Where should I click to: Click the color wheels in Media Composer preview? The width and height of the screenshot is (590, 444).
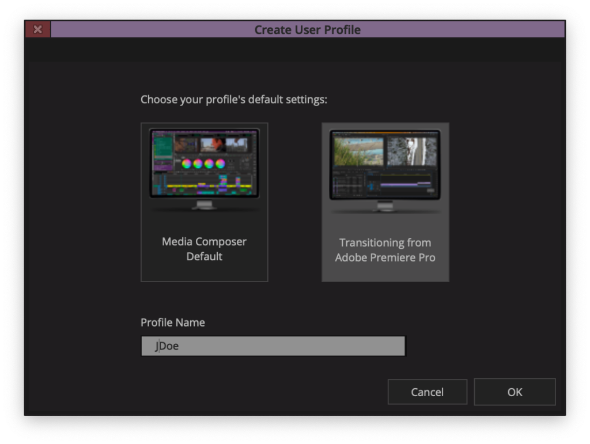click(x=203, y=164)
